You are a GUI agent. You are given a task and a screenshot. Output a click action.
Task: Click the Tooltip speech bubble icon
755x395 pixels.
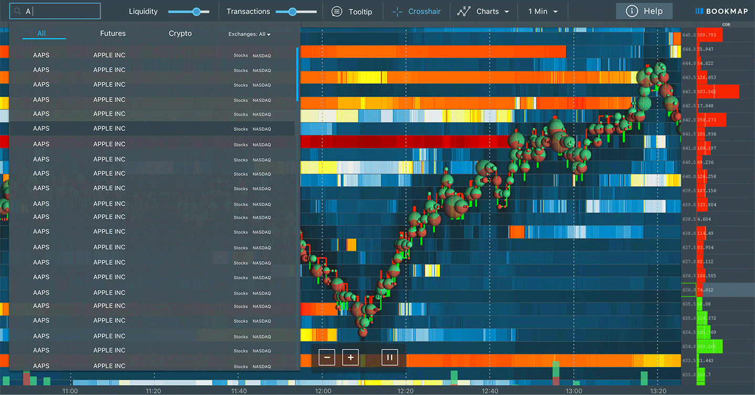pos(337,12)
